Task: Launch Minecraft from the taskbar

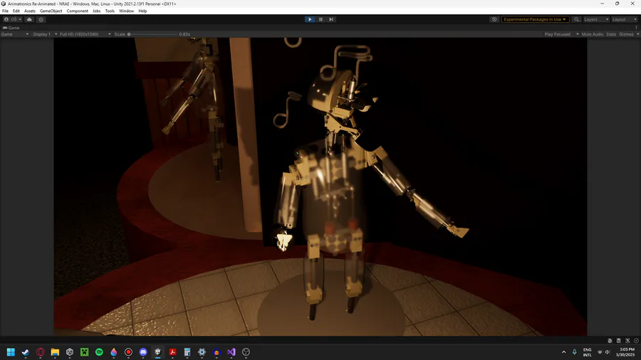Action: (x=84, y=352)
